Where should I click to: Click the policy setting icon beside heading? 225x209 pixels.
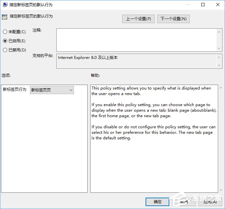pyautogui.click(x=5, y=17)
